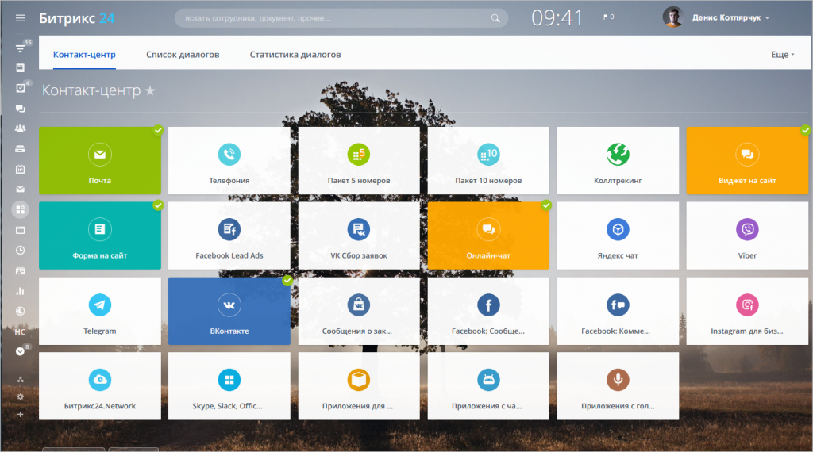Viewport: 813px width, 452px height.
Task: Toggle favorite star next to Контакт-центр
Action: pyautogui.click(x=150, y=90)
